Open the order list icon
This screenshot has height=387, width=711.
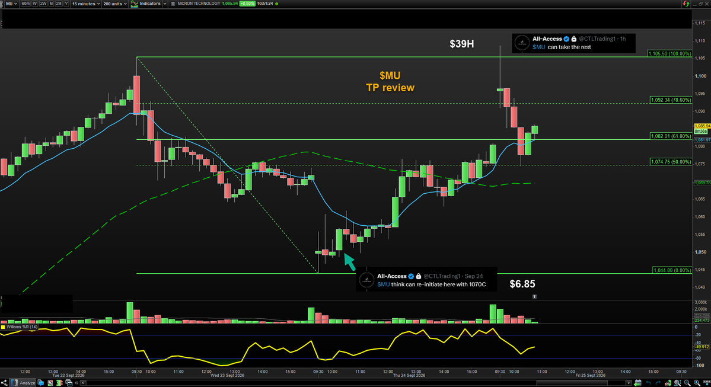(x=50, y=383)
